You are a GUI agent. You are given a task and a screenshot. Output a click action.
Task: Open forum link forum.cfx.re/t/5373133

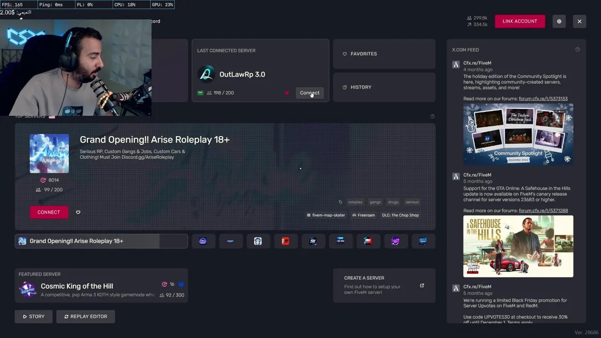(543, 99)
